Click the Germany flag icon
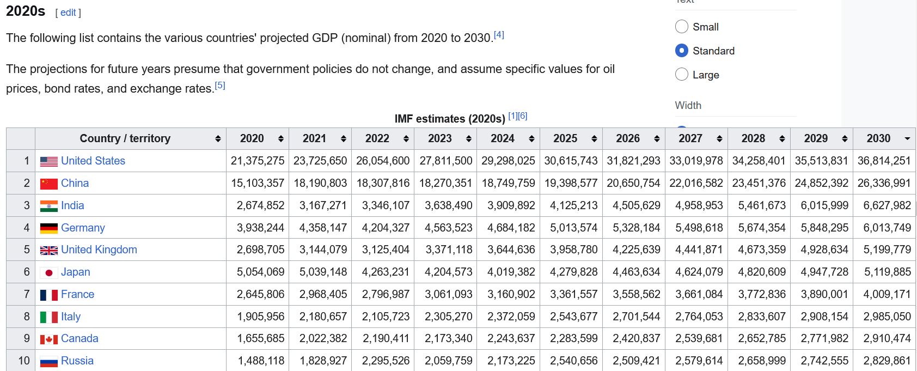The width and height of the screenshot is (917, 371). click(49, 228)
